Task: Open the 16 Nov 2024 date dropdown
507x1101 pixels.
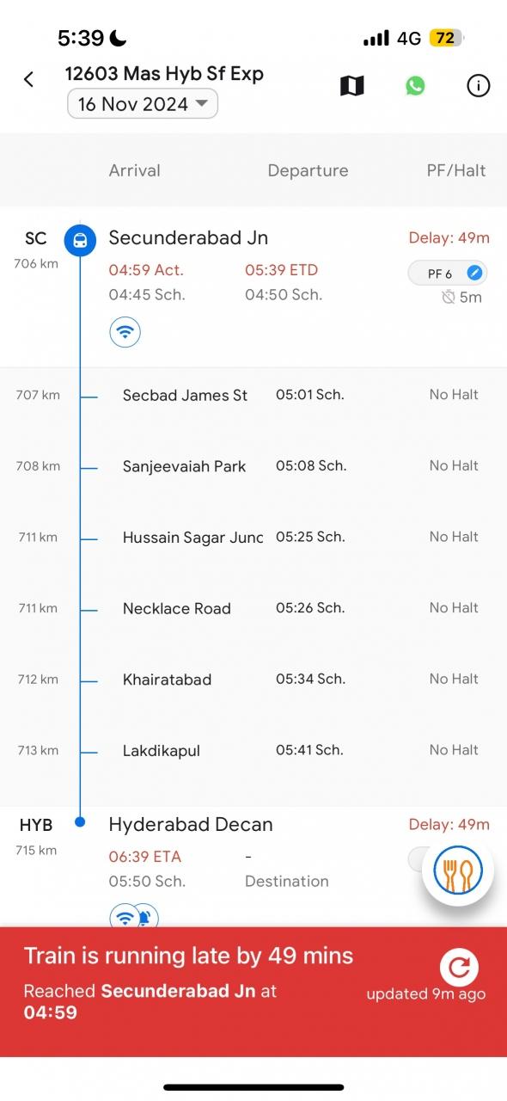Action: point(143,104)
